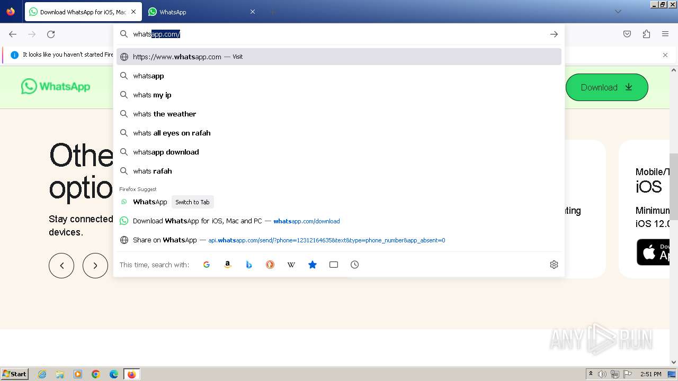Search Bookmarks via star icon
678x381 pixels.
click(313, 265)
